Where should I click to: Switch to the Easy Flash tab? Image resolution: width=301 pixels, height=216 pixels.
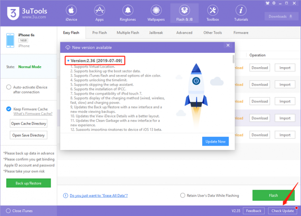pyautogui.click(x=71, y=33)
